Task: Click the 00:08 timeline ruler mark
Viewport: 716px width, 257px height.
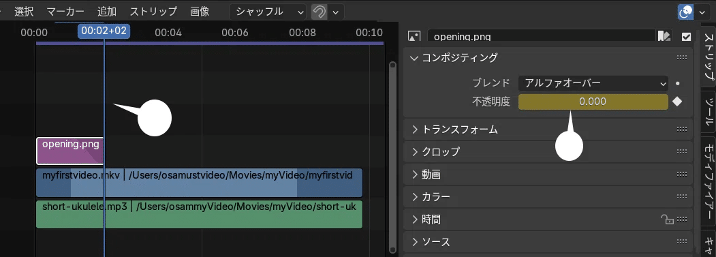Action: pos(302,33)
